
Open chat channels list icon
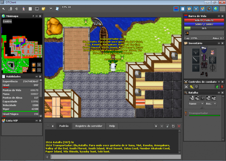(x=173, y=126)
